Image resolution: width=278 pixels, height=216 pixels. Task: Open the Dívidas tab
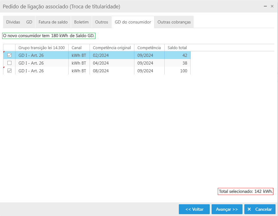point(13,22)
